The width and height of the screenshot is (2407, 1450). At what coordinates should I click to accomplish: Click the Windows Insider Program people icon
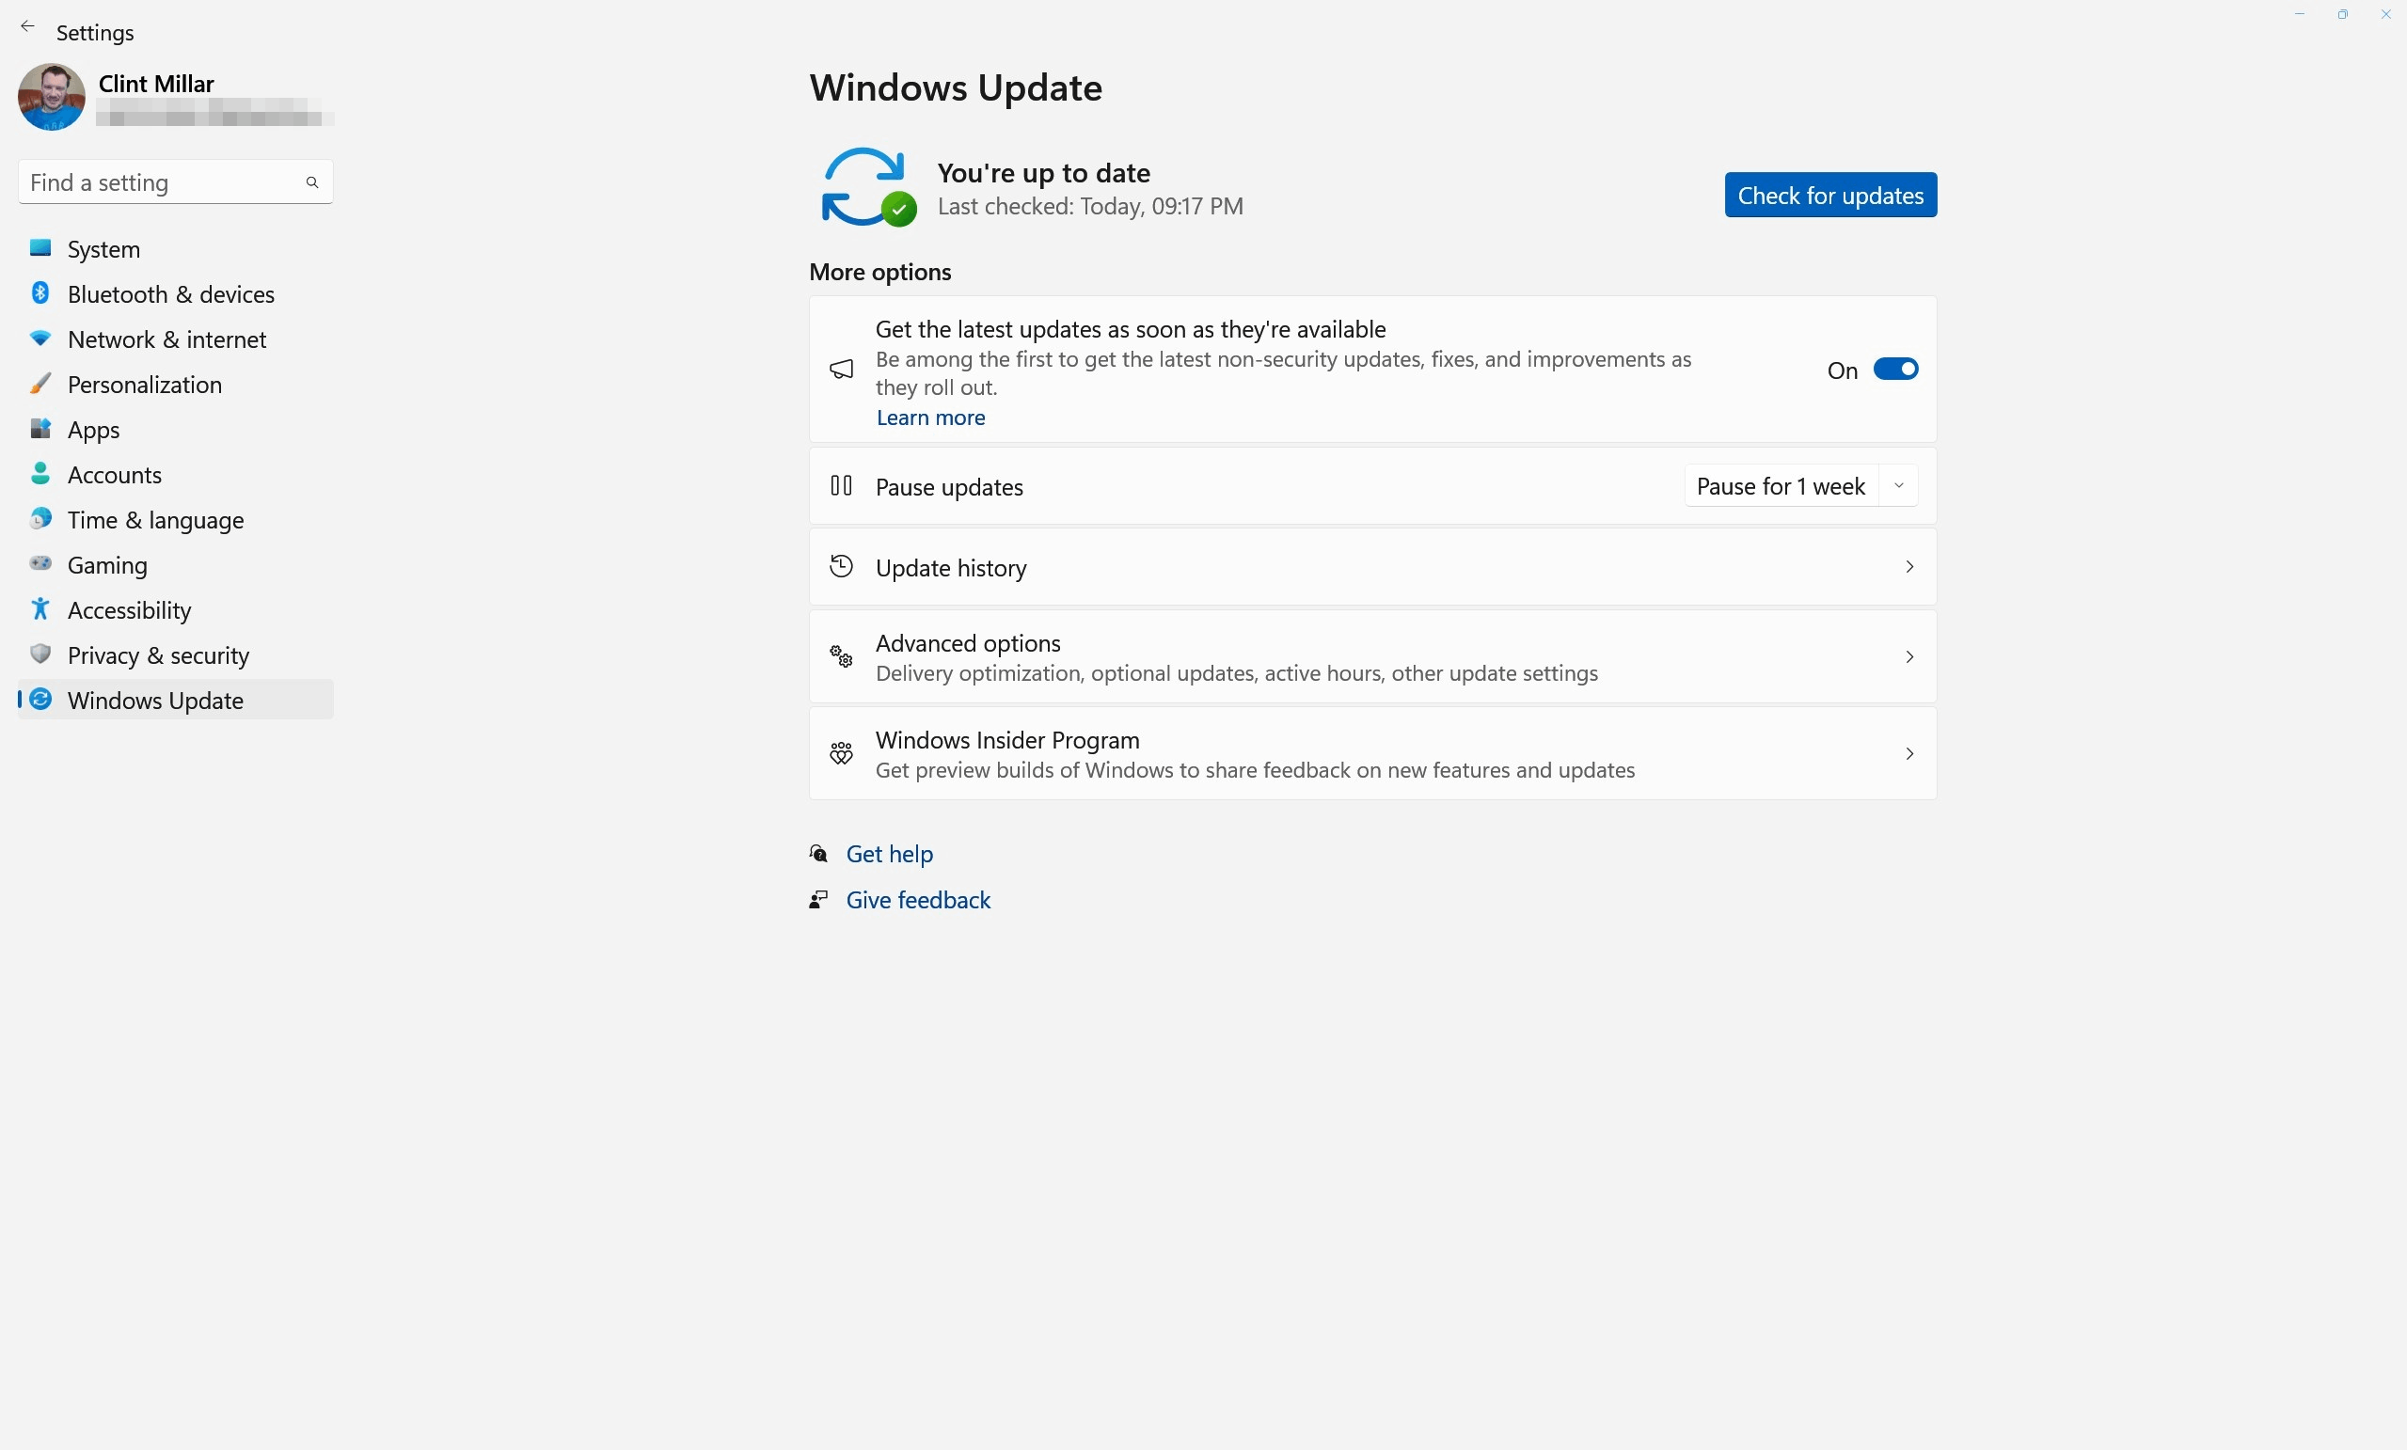(841, 753)
